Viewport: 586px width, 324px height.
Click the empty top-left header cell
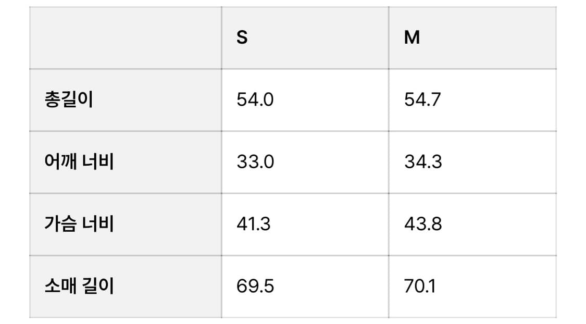125,38
